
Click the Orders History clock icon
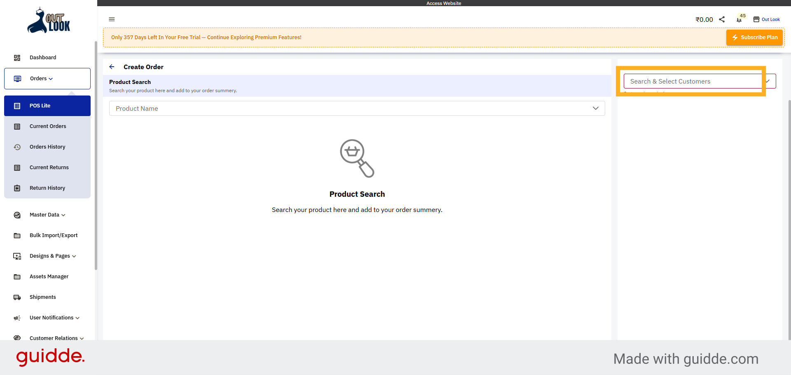coord(17,147)
